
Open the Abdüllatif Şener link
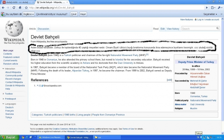pyautogui.click(x=197, y=87)
